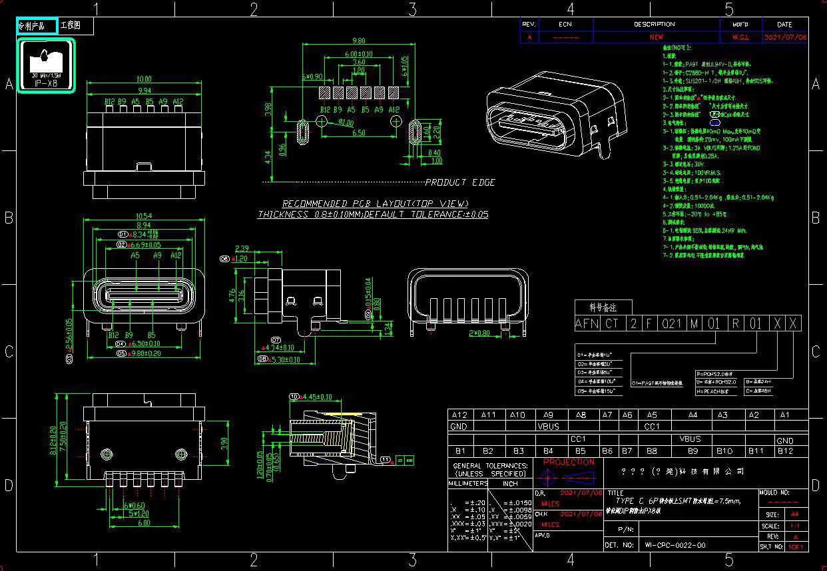Click balloon marker 01 beside 8.34 dimension

pyautogui.click(x=123, y=234)
